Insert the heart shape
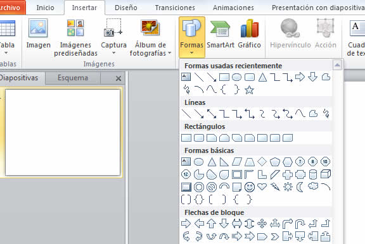This screenshot has width=365, height=244. [262, 186]
